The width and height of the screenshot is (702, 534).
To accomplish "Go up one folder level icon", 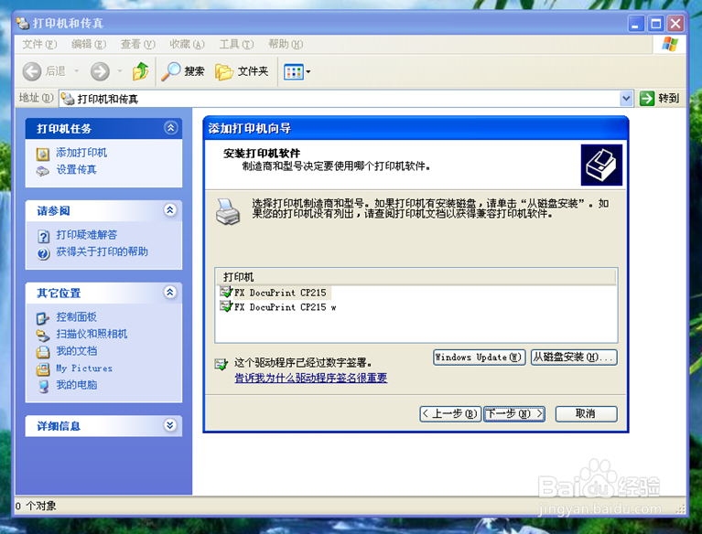I will click(x=141, y=71).
